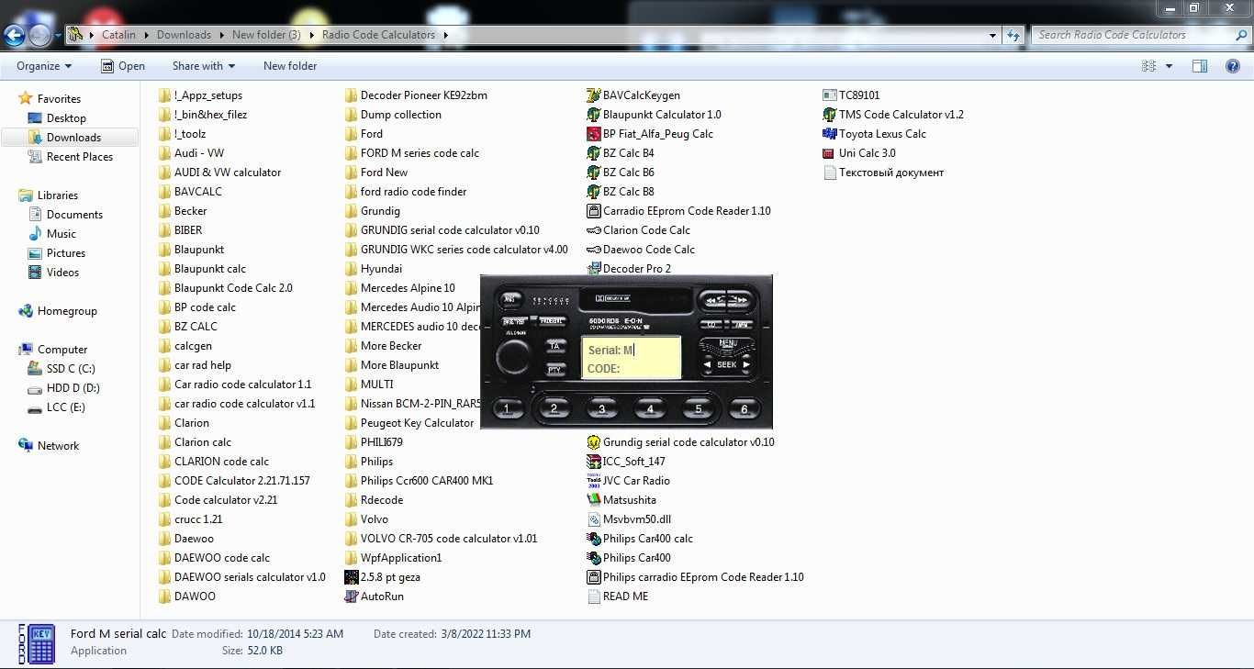The image size is (1254, 669).
Task: Expand the address bar history dropdown
Action: 993,35
